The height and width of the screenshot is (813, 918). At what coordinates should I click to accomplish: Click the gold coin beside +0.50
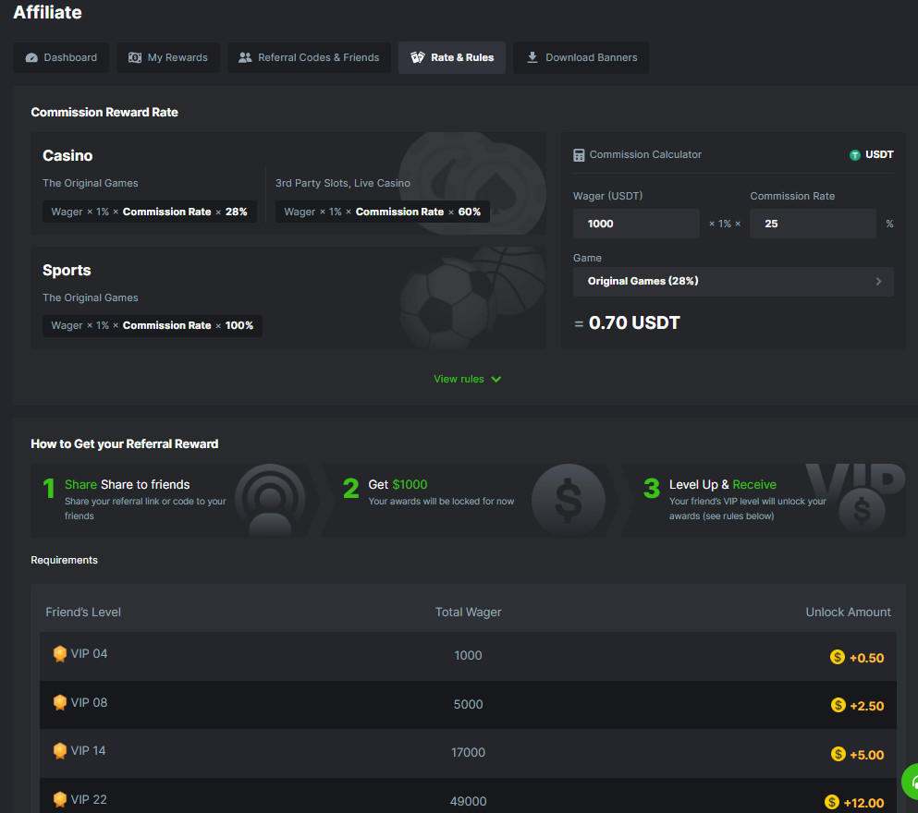click(838, 658)
